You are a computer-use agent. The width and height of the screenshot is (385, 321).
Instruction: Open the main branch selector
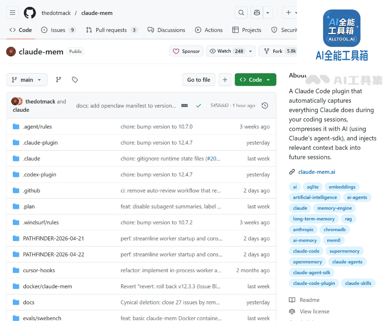pos(27,80)
